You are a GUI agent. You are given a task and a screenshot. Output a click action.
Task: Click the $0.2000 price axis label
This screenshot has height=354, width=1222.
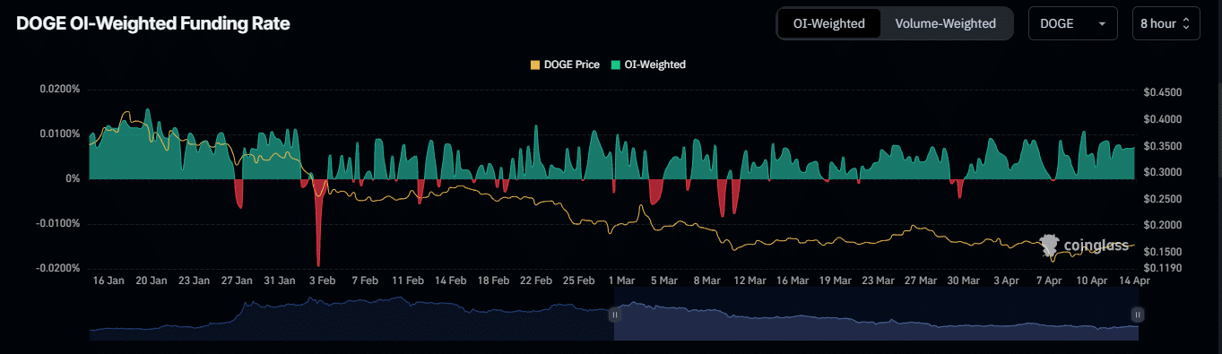pos(1164,225)
